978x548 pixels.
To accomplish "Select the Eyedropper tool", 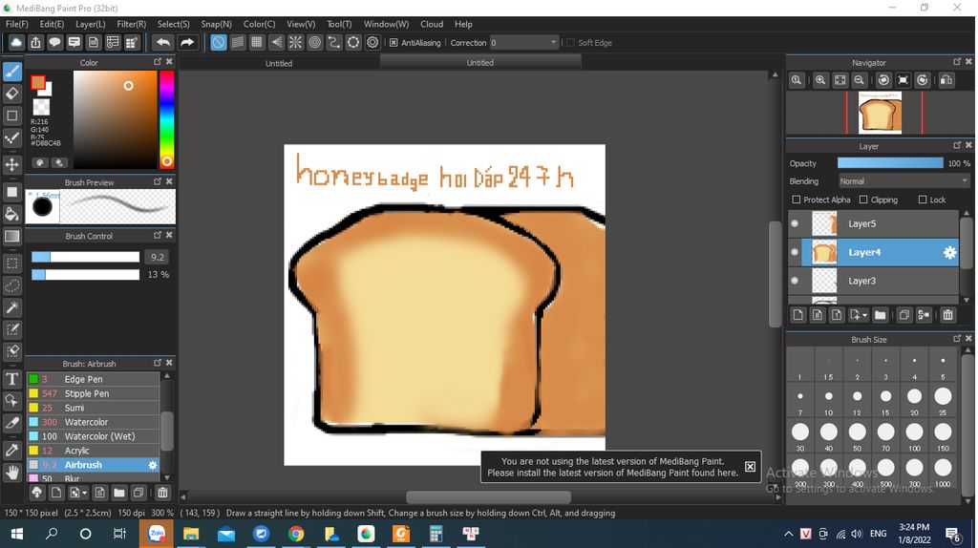I will (x=11, y=450).
